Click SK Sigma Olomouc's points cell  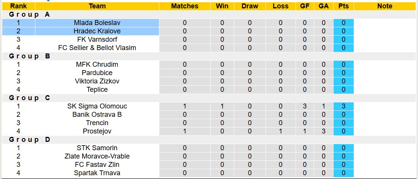343,106
